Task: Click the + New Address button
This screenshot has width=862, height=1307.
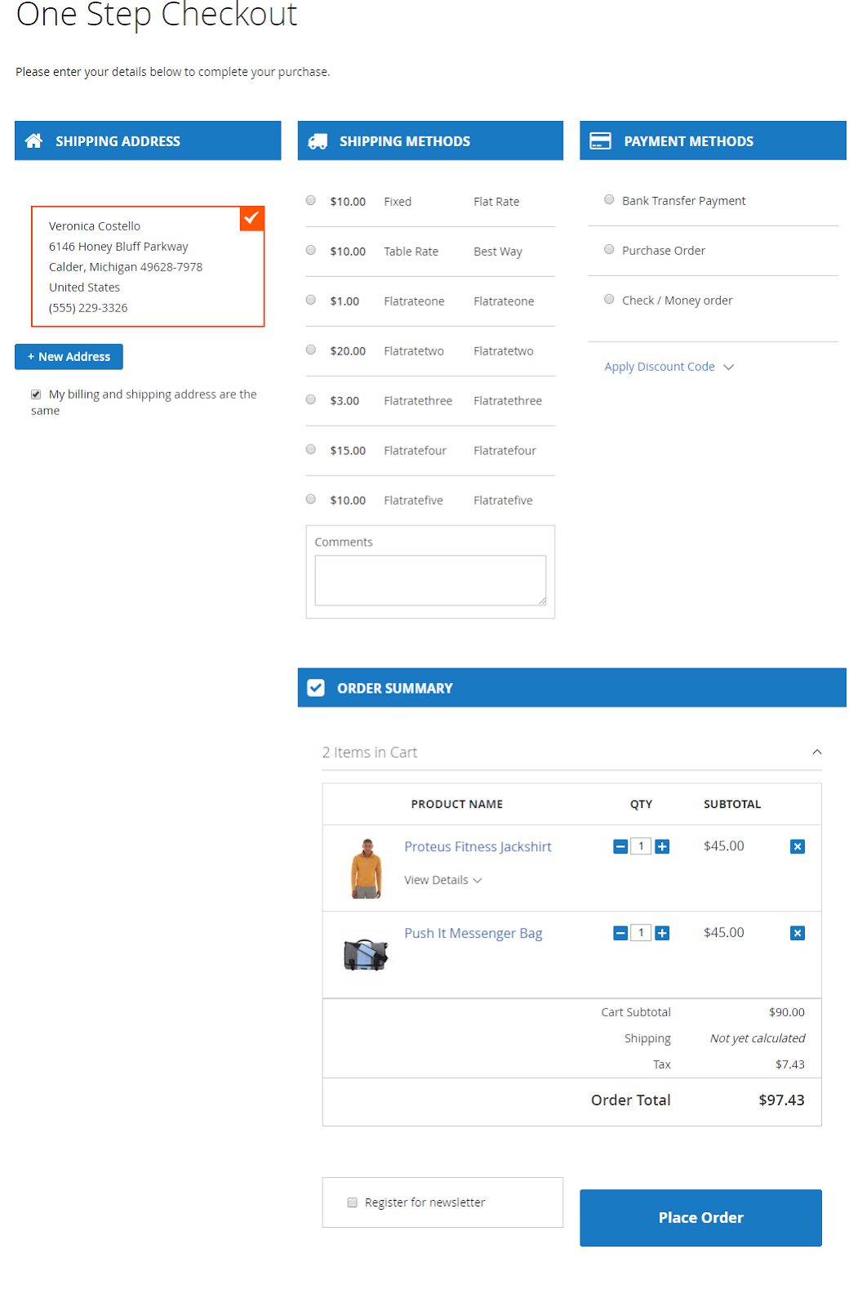Action: coord(69,357)
